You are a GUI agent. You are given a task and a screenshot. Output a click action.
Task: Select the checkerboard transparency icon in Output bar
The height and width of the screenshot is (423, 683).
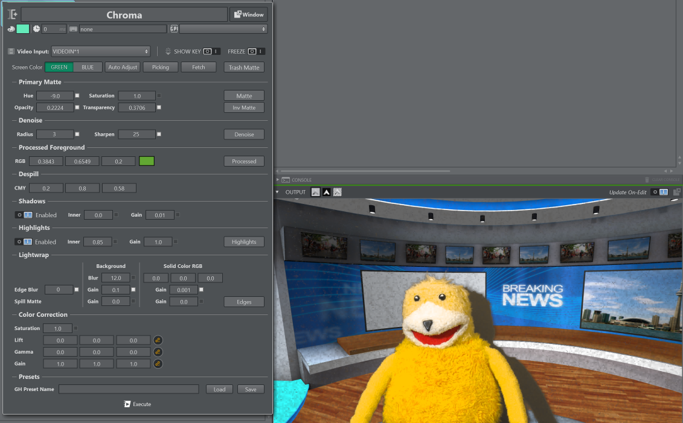click(x=338, y=192)
